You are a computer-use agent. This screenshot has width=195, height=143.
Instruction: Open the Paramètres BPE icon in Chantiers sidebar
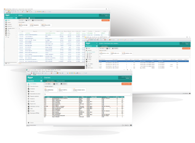(29, 113)
